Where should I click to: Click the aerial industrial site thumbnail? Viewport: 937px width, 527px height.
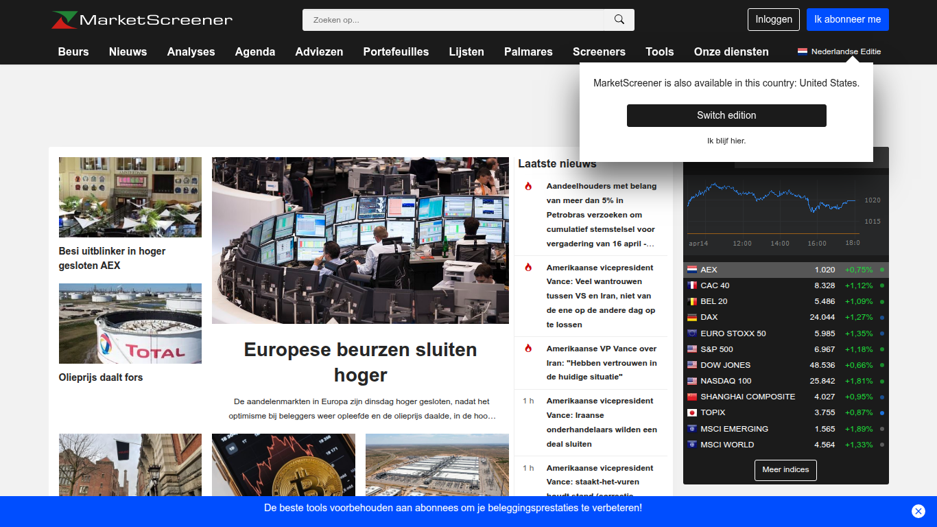point(437,465)
